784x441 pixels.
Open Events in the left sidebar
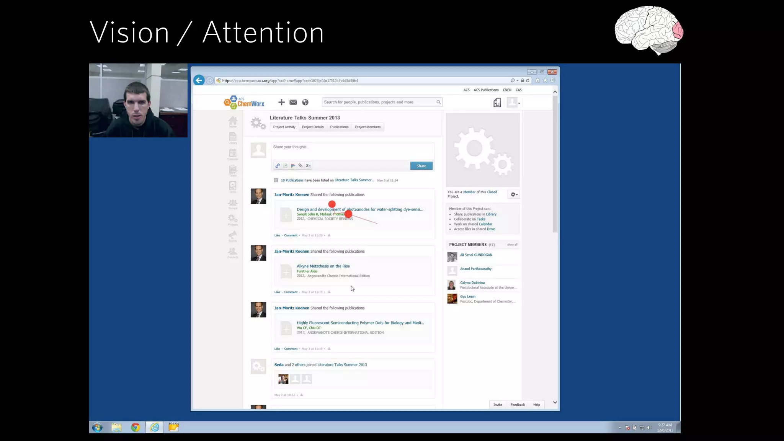pos(233,237)
